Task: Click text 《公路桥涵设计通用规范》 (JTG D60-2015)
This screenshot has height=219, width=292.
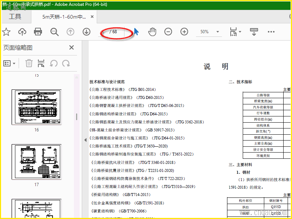Action: point(127,97)
